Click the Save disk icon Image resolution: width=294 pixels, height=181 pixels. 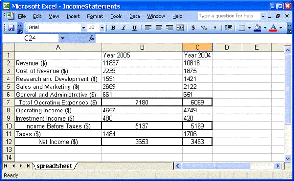(11, 28)
